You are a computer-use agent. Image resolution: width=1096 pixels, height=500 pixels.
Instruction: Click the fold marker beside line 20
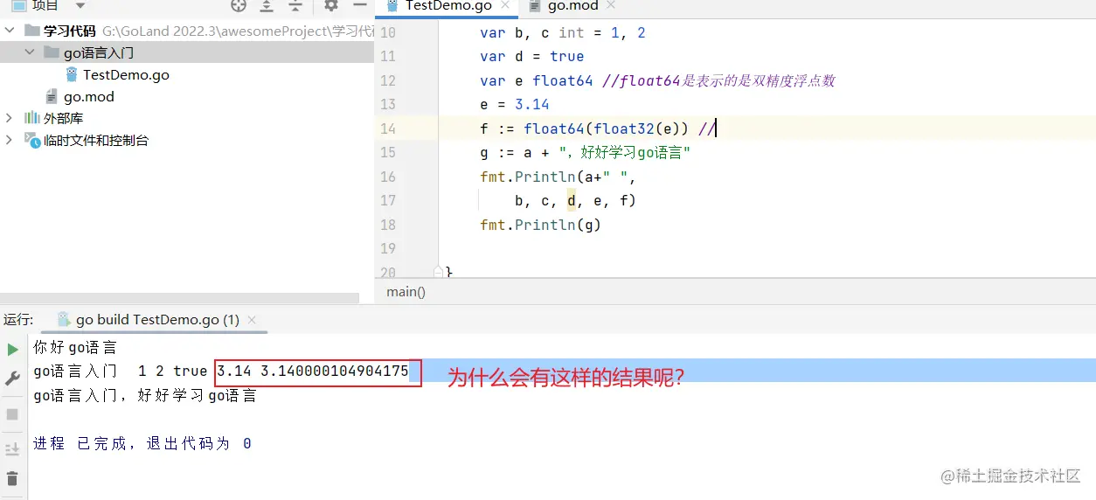[439, 272]
